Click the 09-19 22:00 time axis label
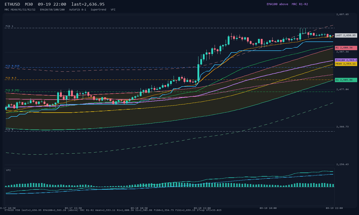Image resolution: width=359 pixels, height=215 pixels. (334, 208)
